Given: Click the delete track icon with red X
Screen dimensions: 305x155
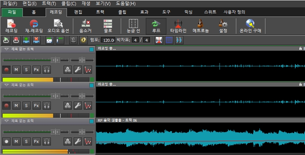Looking at the screenshot, I should pyautogui.click(x=36, y=40).
